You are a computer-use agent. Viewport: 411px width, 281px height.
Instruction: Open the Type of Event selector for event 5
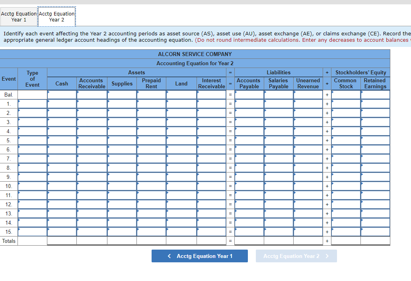coord(32,140)
